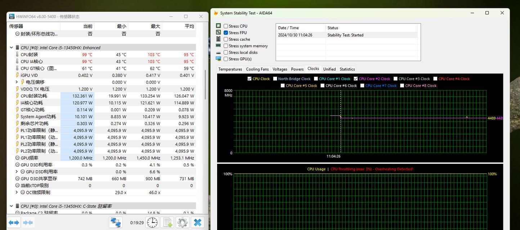Expand the GPU D3D利用率 sub-row arrow

17,172
